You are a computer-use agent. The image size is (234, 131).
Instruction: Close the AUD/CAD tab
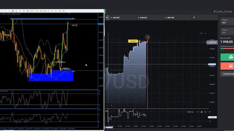[x=138, y=18]
